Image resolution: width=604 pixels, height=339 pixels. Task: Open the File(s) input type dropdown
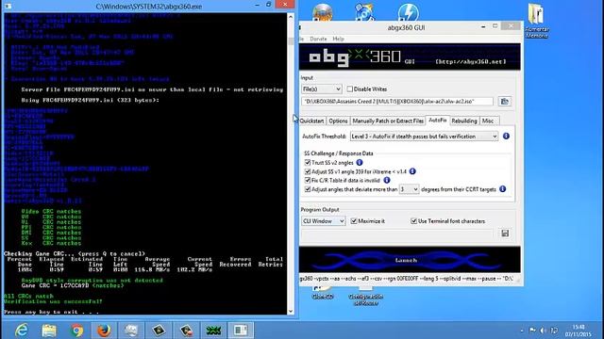point(321,89)
